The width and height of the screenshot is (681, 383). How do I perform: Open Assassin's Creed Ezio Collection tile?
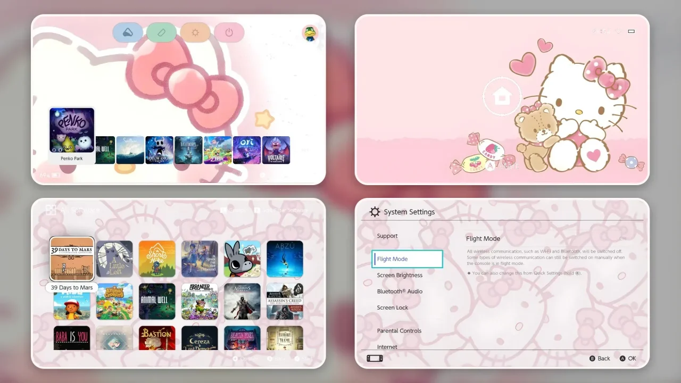pyautogui.click(x=242, y=302)
